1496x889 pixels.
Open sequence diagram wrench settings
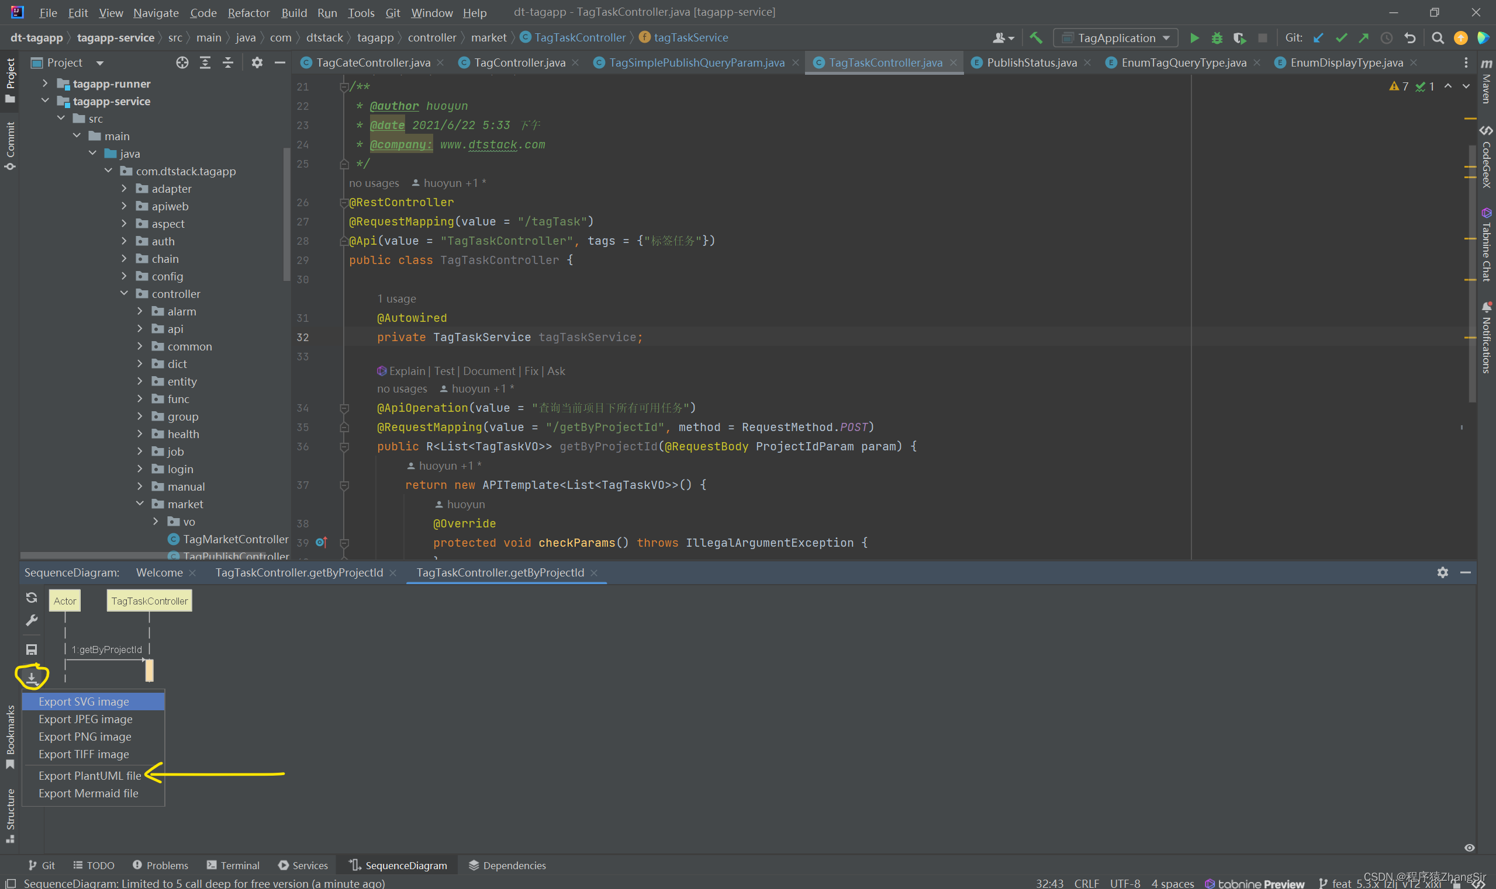[32, 621]
